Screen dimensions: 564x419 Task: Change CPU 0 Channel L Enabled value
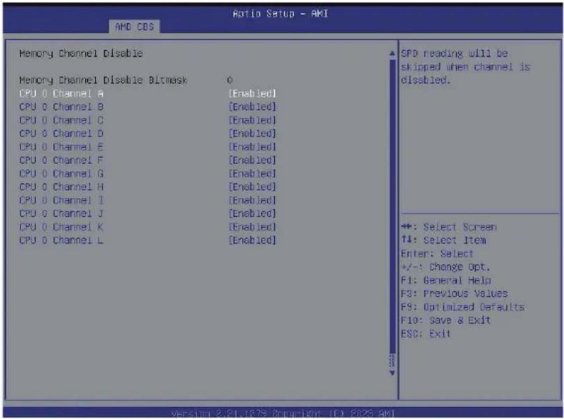point(252,240)
